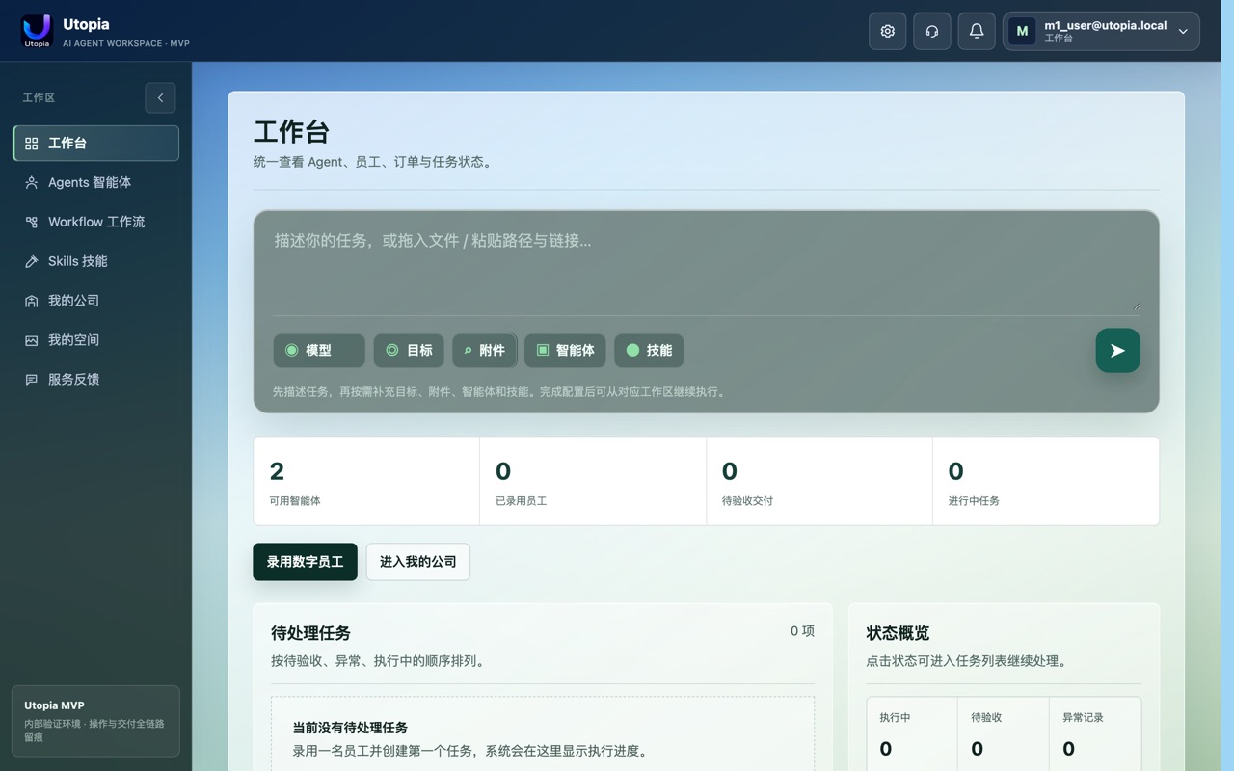Click the 附件 attachment chip
The image size is (1234, 771).
(485, 351)
